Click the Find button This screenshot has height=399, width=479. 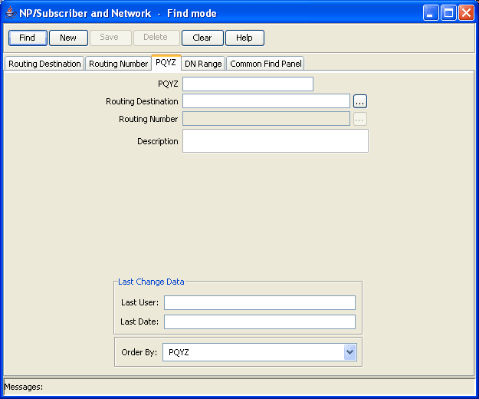(x=28, y=38)
